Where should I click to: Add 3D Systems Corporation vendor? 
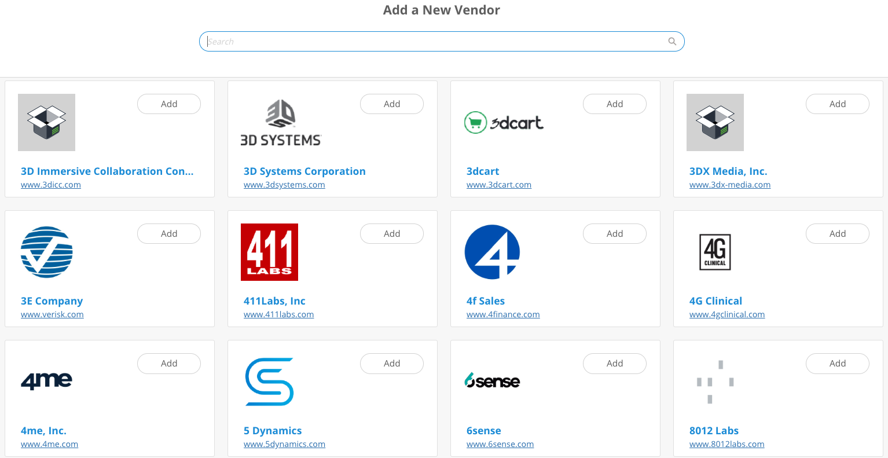click(392, 104)
